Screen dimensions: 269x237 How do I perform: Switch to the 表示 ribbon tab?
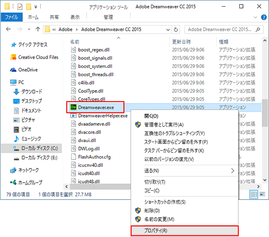click(x=75, y=17)
